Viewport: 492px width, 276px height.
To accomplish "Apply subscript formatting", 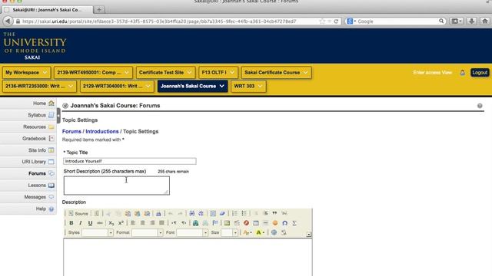I will (111, 223).
